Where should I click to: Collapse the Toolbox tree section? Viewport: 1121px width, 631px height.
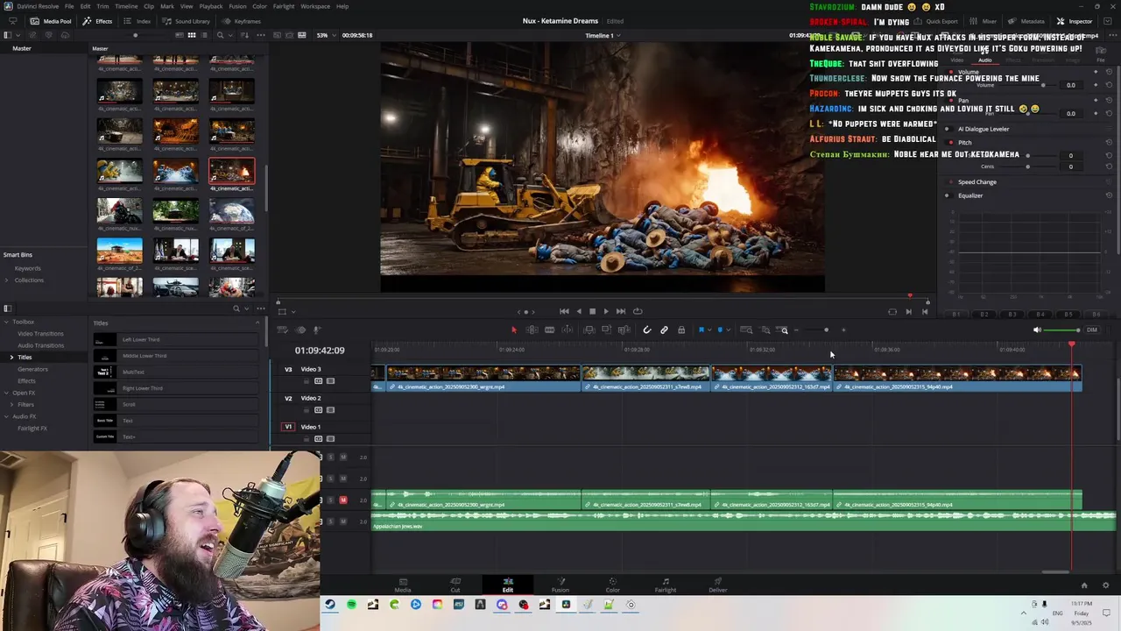pos(6,322)
